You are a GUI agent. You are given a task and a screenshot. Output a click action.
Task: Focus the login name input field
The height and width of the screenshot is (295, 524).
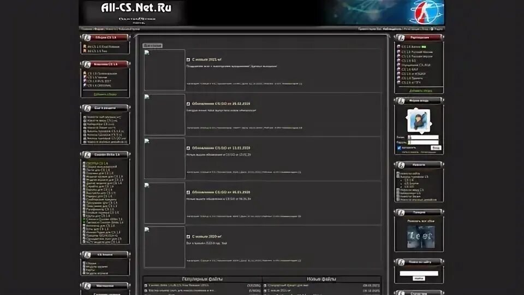pos(423,137)
